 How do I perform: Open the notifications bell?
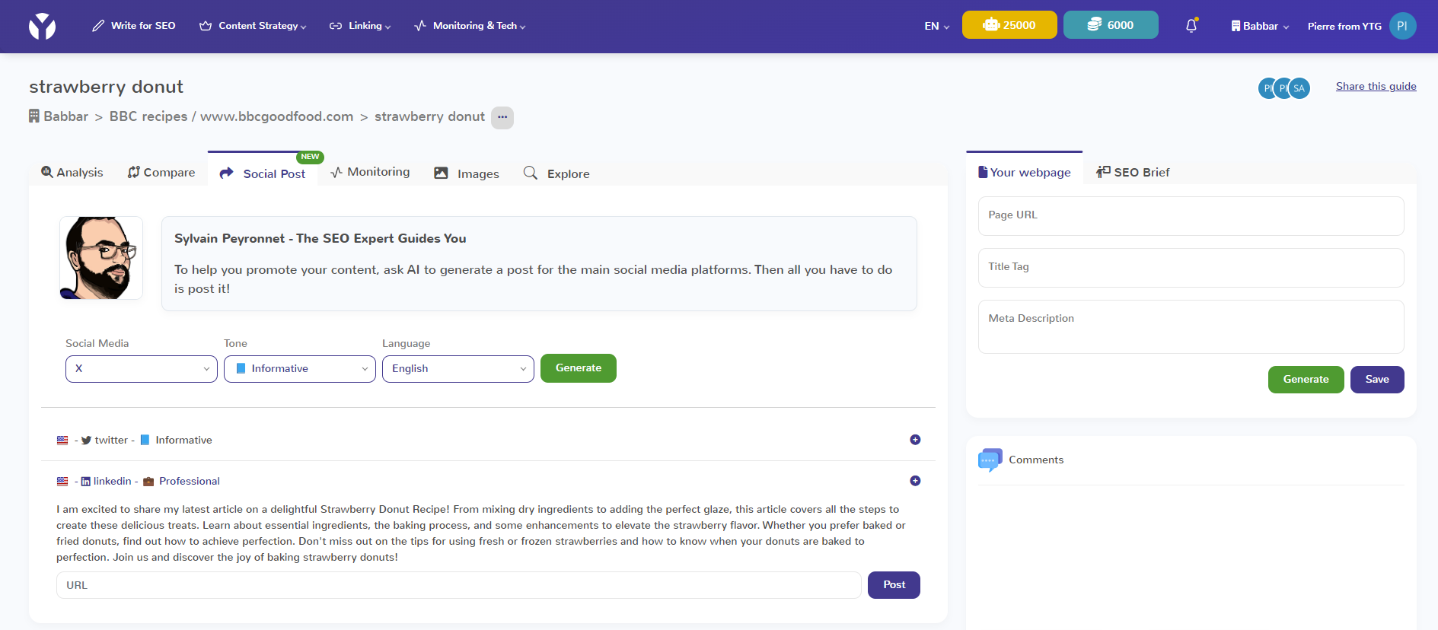(1191, 26)
